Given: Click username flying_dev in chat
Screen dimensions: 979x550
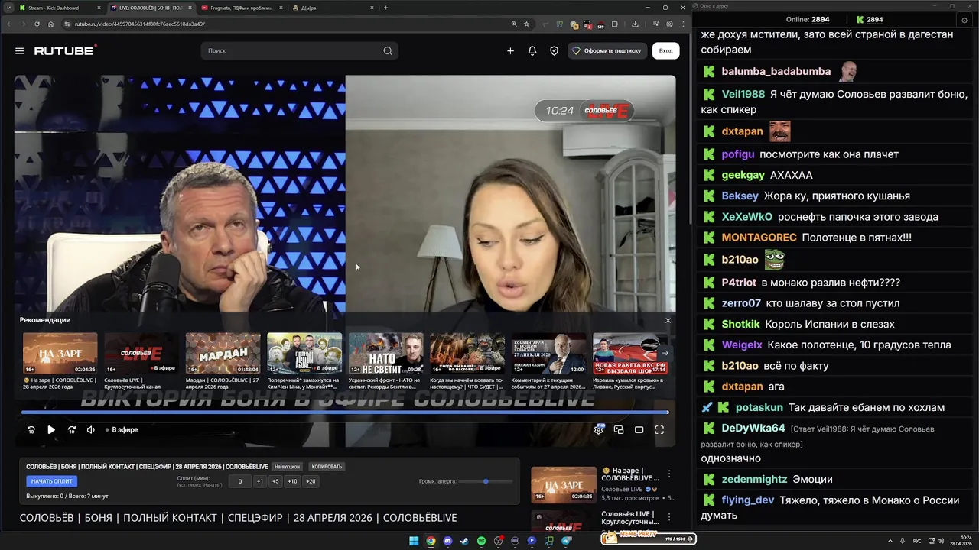Looking at the screenshot, I should click(x=747, y=500).
